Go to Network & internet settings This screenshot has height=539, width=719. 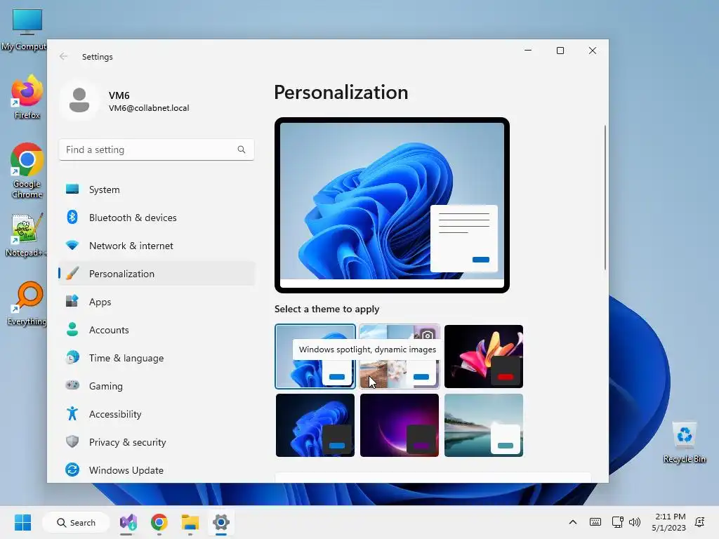coord(157,246)
